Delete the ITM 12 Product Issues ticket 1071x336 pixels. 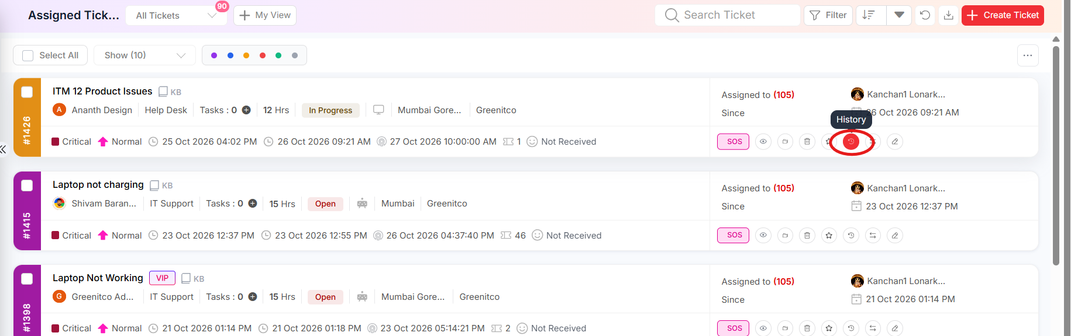click(807, 142)
